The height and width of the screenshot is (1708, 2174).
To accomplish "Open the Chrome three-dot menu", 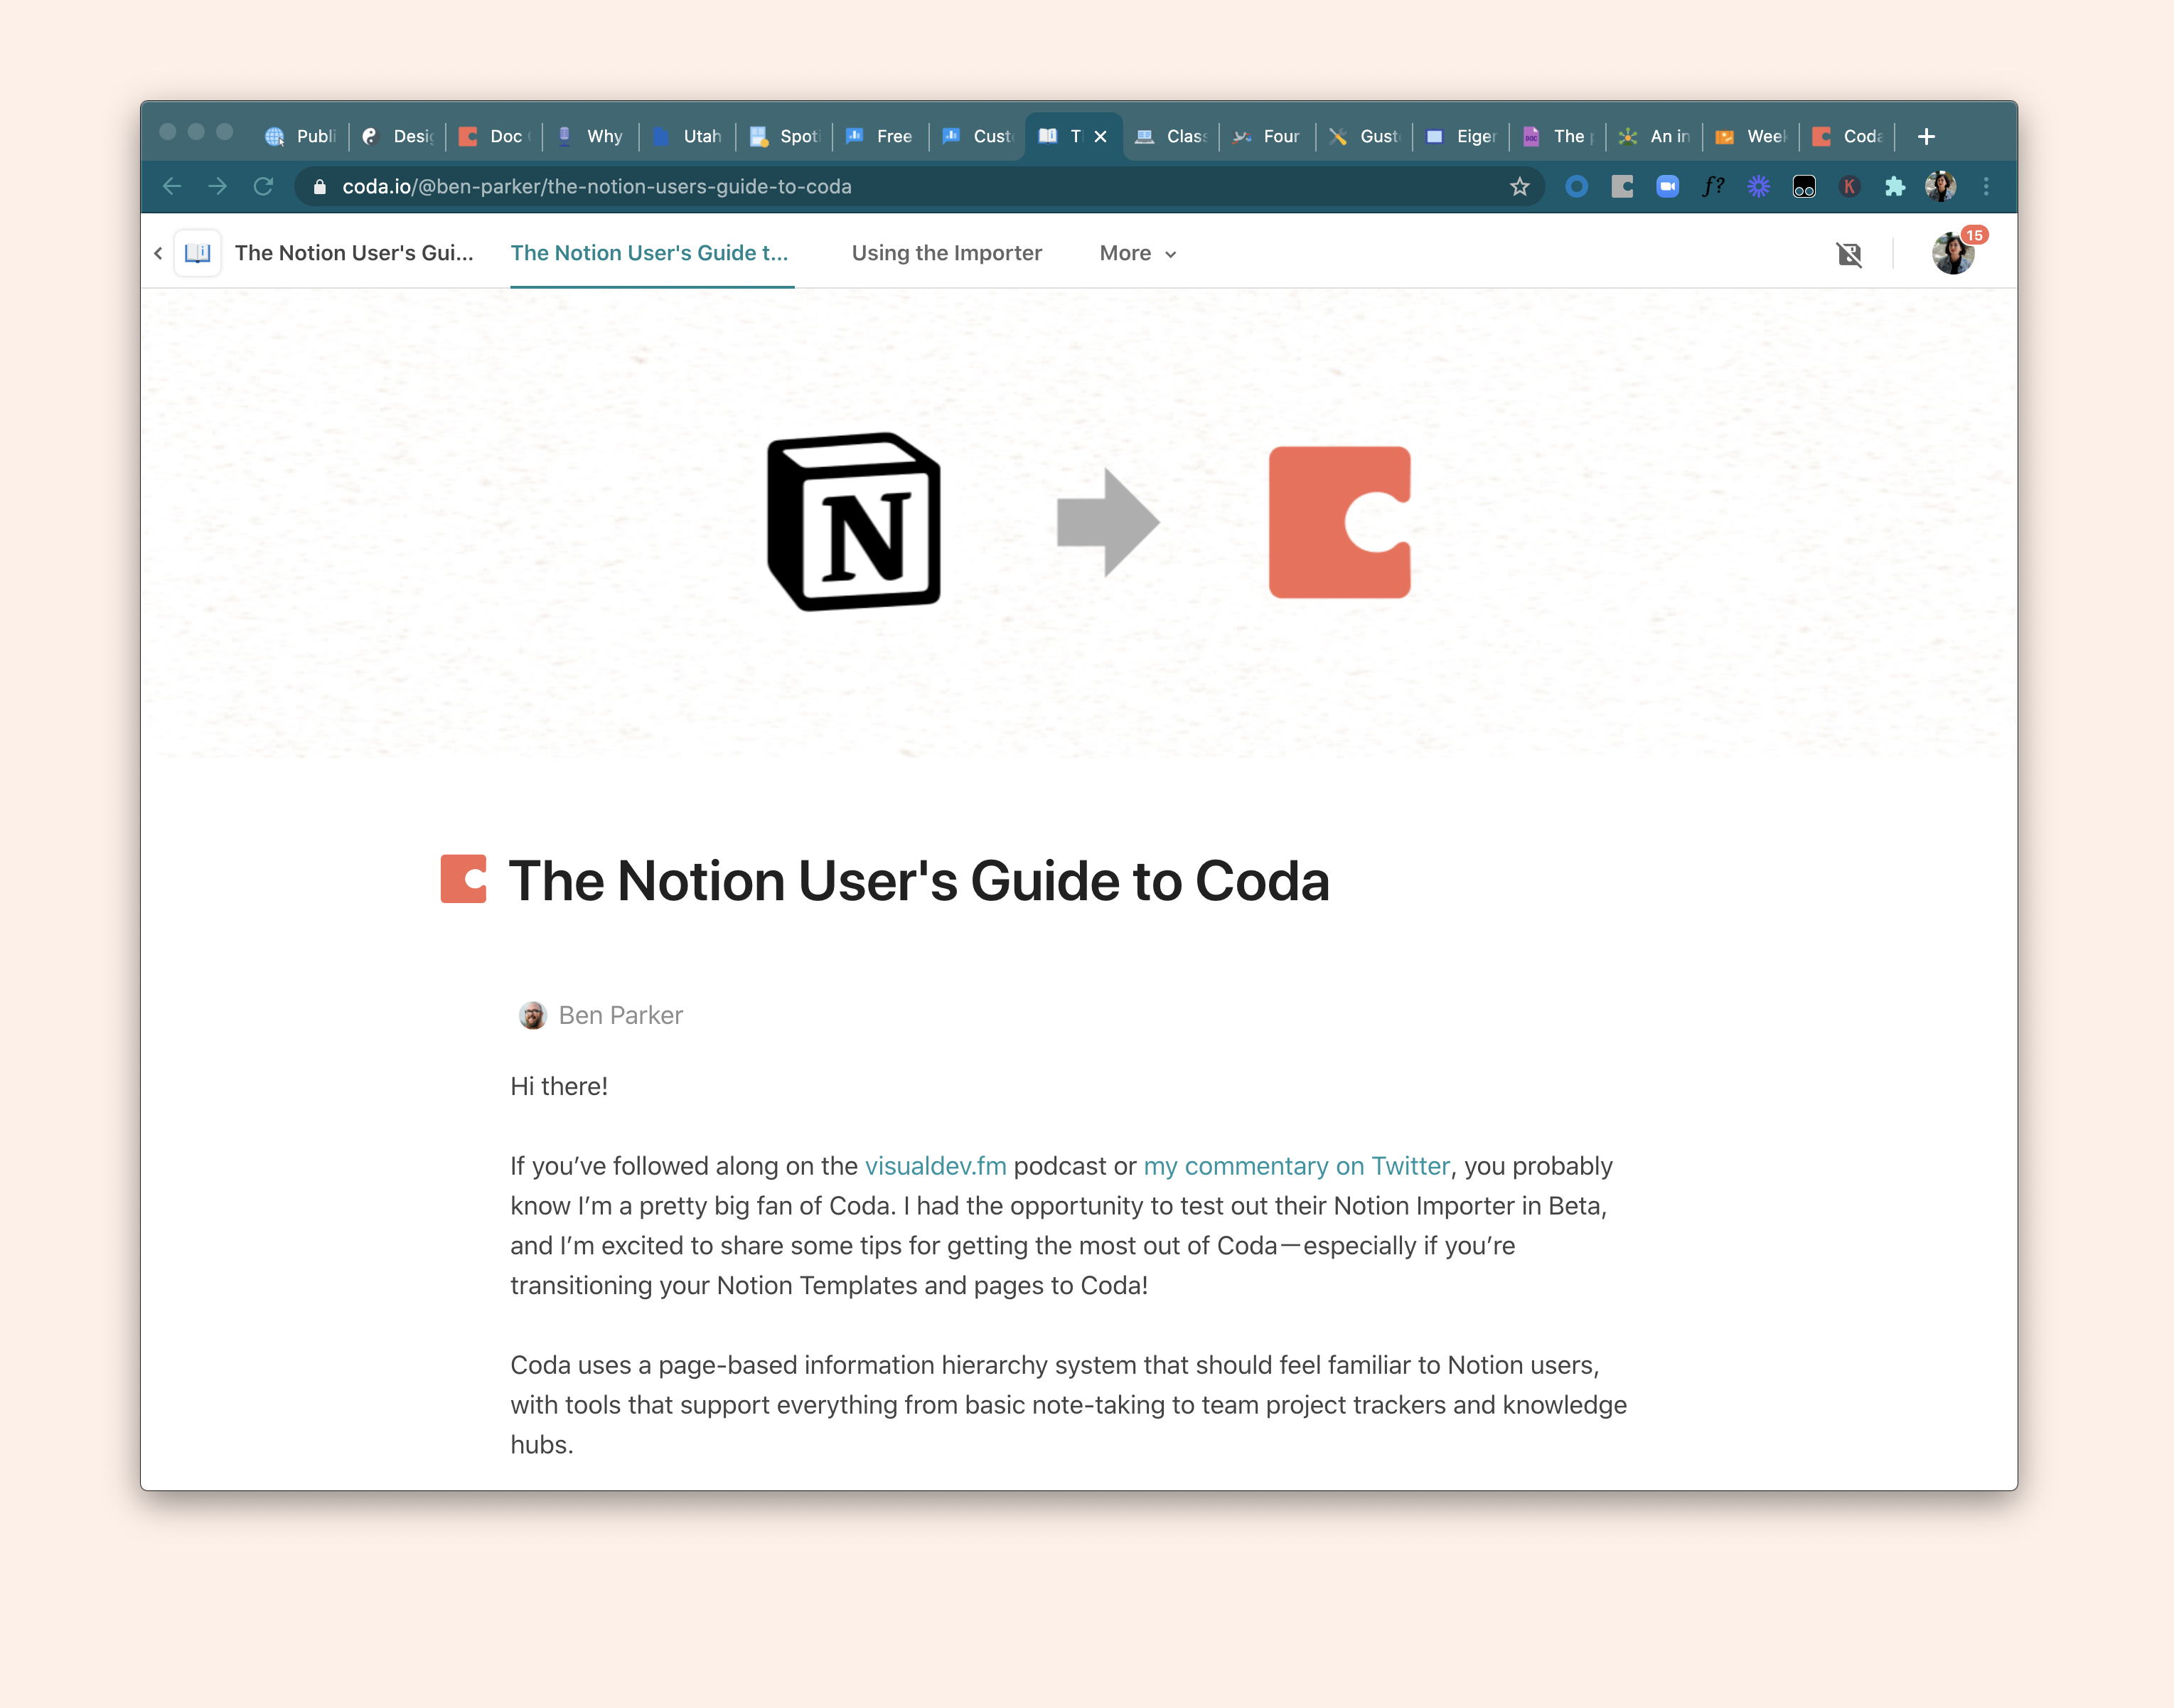I will (x=1986, y=187).
